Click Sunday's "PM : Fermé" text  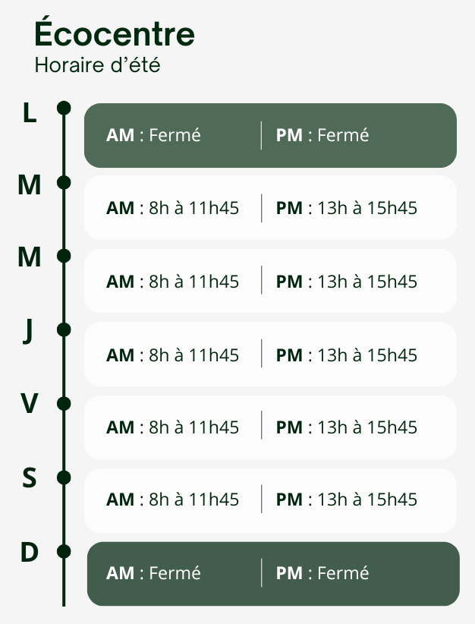point(322,573)
